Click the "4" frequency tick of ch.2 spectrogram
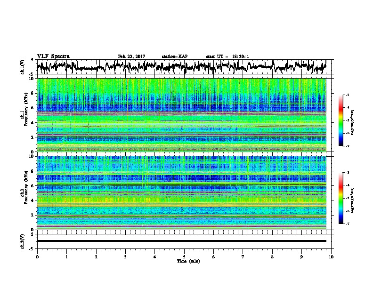The image size is (373, 288). [33, 200]
